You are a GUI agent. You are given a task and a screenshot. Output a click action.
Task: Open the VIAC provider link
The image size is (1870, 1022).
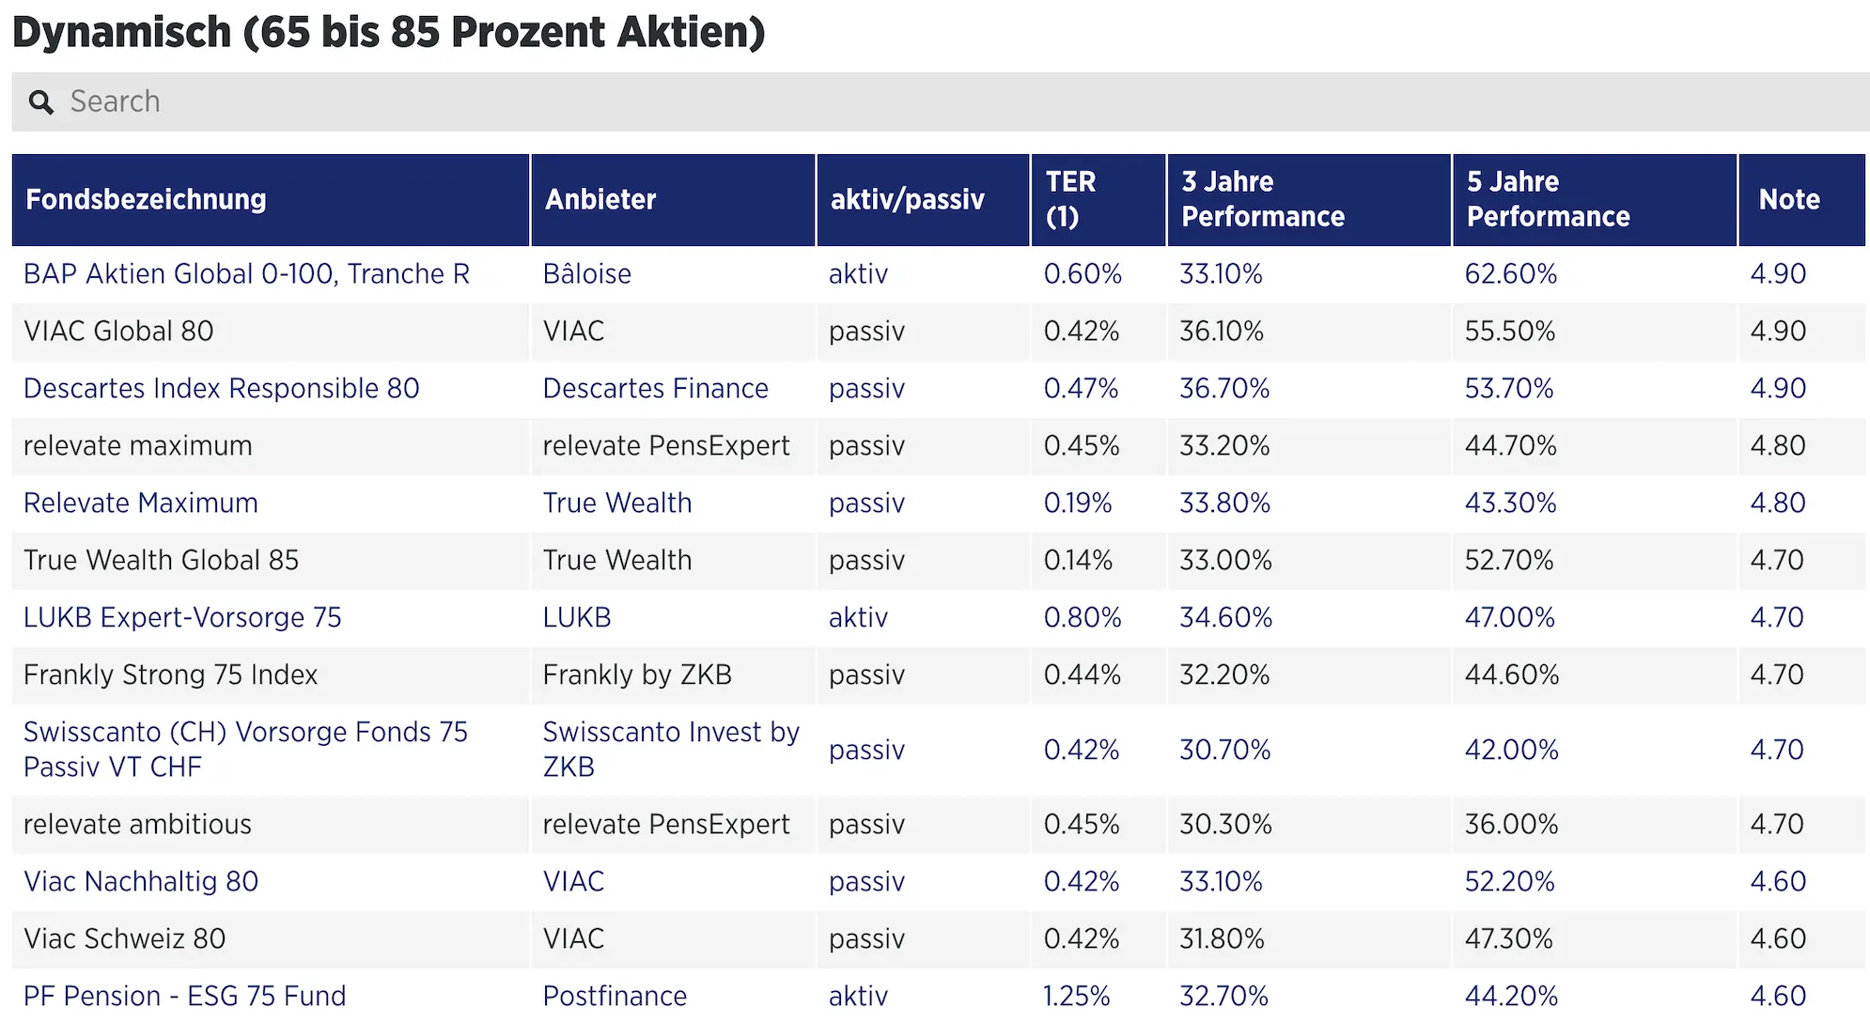coord(574,881)
